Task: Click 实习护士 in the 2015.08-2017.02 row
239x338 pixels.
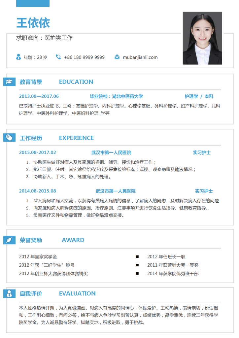Action: pyautogui.click(x=202, y=152)
